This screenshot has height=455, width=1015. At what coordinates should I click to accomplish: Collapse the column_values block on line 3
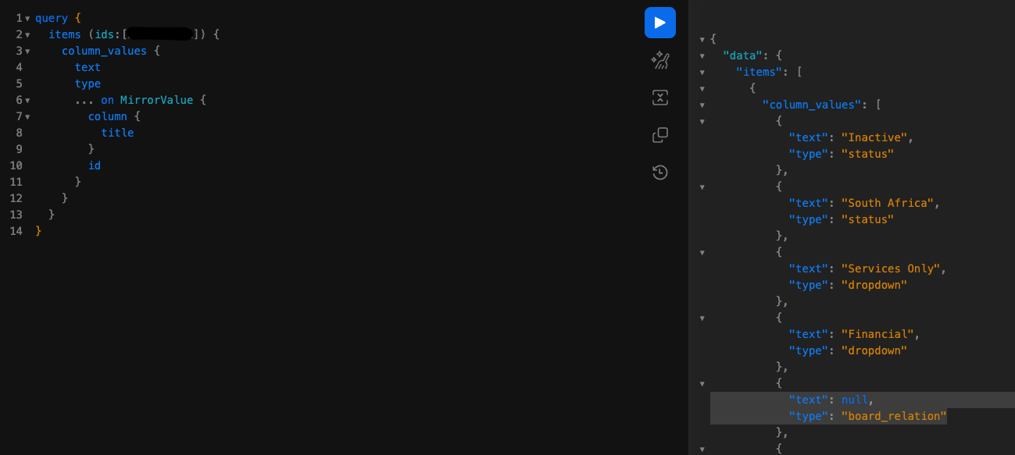[x=27, y=51]
